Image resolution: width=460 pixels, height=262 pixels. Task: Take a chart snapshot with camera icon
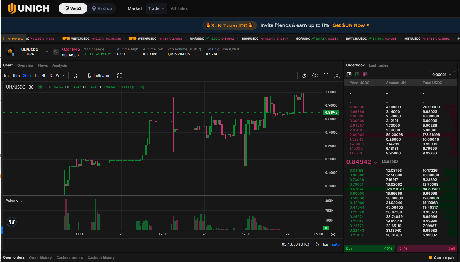pos(337,75)
